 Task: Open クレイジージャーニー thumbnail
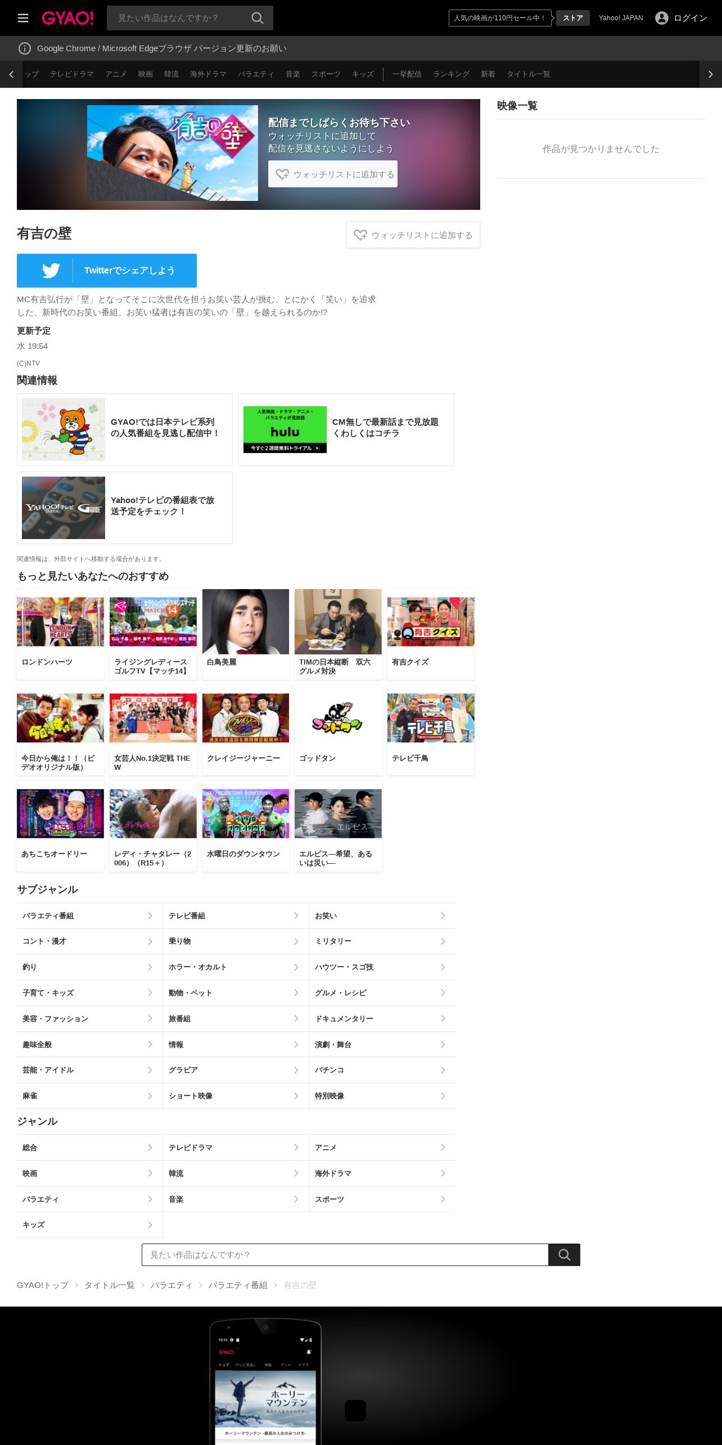click(246, 718)
